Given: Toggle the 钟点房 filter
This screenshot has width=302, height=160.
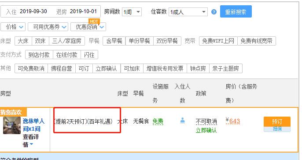Looking at the screenshot, I should click(198, 68).
